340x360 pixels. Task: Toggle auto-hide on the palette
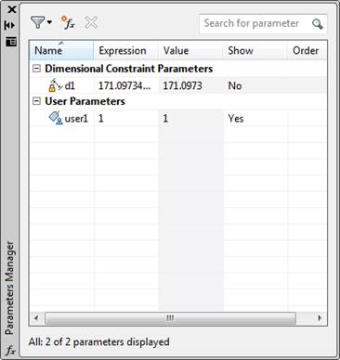pos(9,25)
